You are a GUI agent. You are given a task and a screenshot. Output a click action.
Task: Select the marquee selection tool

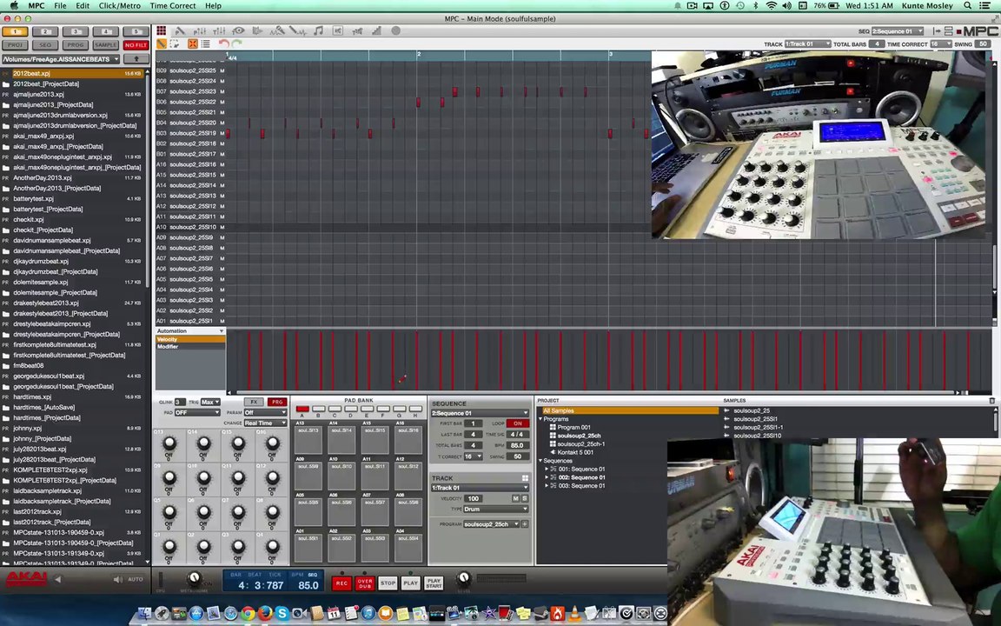(x=175, y=44)
